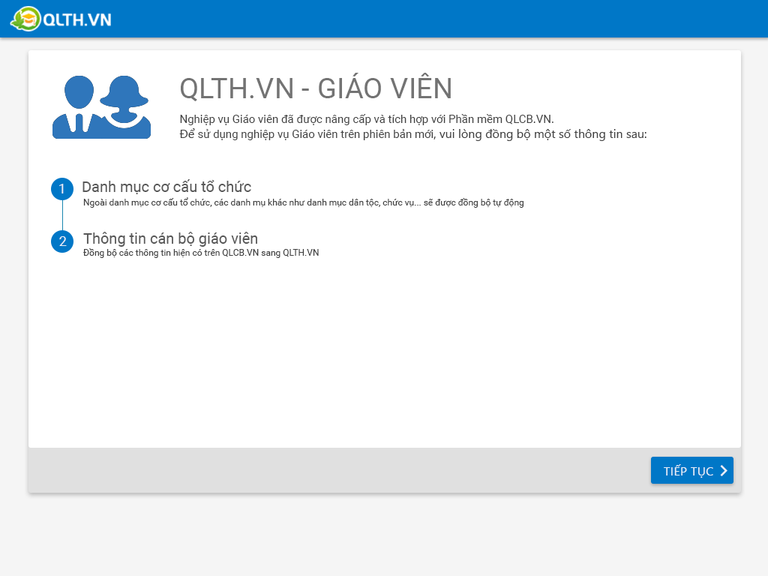Select step 1 circle marker
This screenshot has height=576, width=768.
[62, 188]
